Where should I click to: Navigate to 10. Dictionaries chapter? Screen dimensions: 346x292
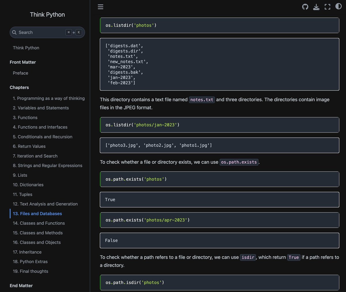[28, 185]
